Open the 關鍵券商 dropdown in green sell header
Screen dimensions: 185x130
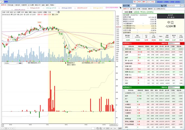click(174, 87)
